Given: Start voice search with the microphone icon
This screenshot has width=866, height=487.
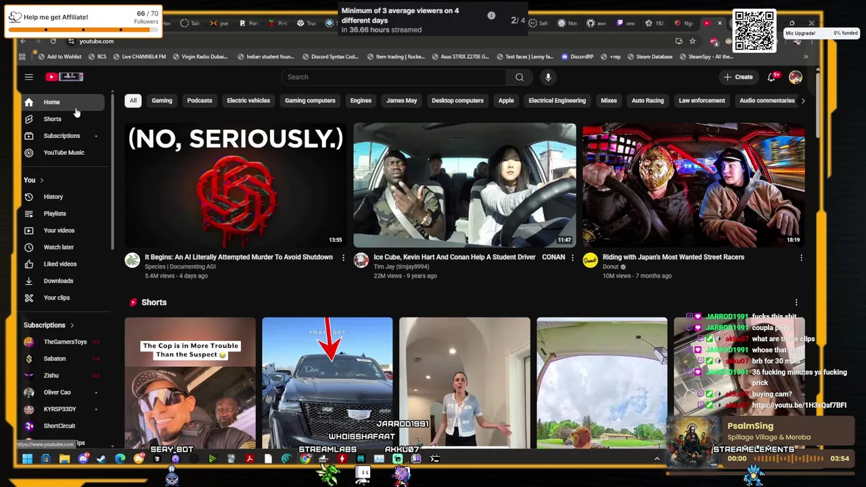Looking at the screenshot, I should (x=548, y=77).
